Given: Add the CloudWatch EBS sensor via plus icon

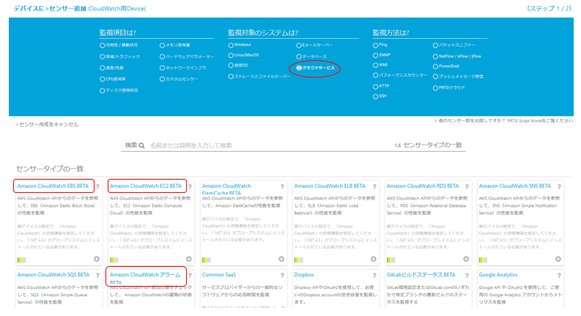Looking at the screenshot, I should tap(97, 259).
